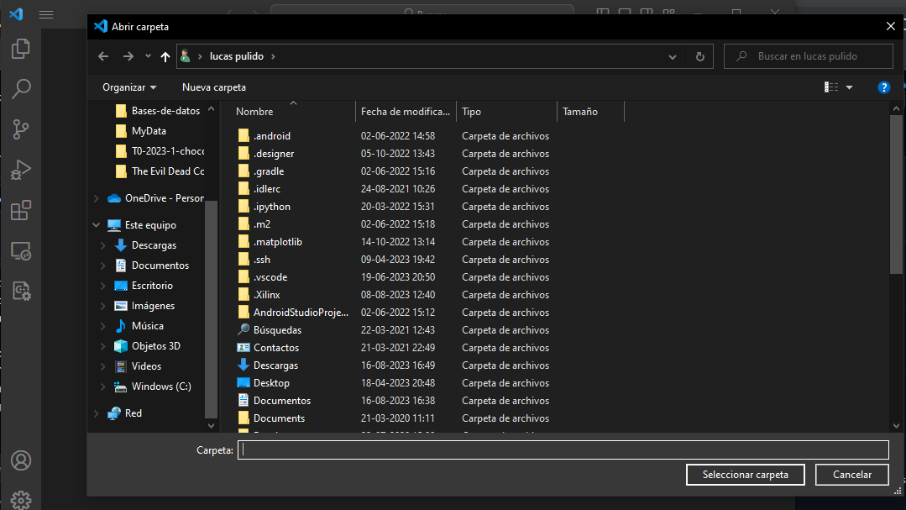Image resolution: width=906 pixels, height=510 pixels.
Task: Select the Remote Explorer icon
Action: [21, 250]
